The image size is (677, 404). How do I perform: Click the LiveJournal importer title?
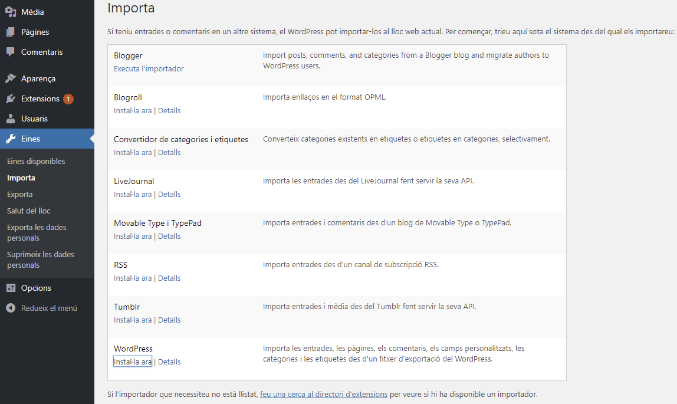click(134, 181)
